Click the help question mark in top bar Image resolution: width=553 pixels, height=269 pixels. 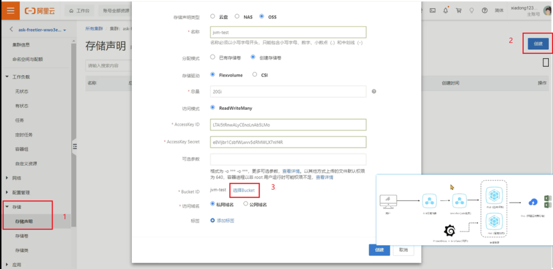click(484, 10)
